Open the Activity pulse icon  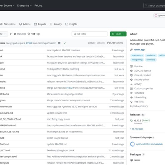click(131, 84)
